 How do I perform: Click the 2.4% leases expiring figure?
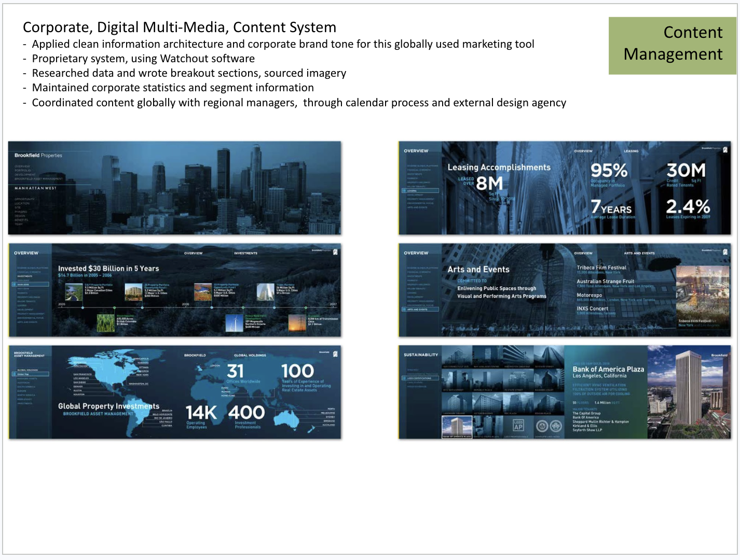[688, 209]
